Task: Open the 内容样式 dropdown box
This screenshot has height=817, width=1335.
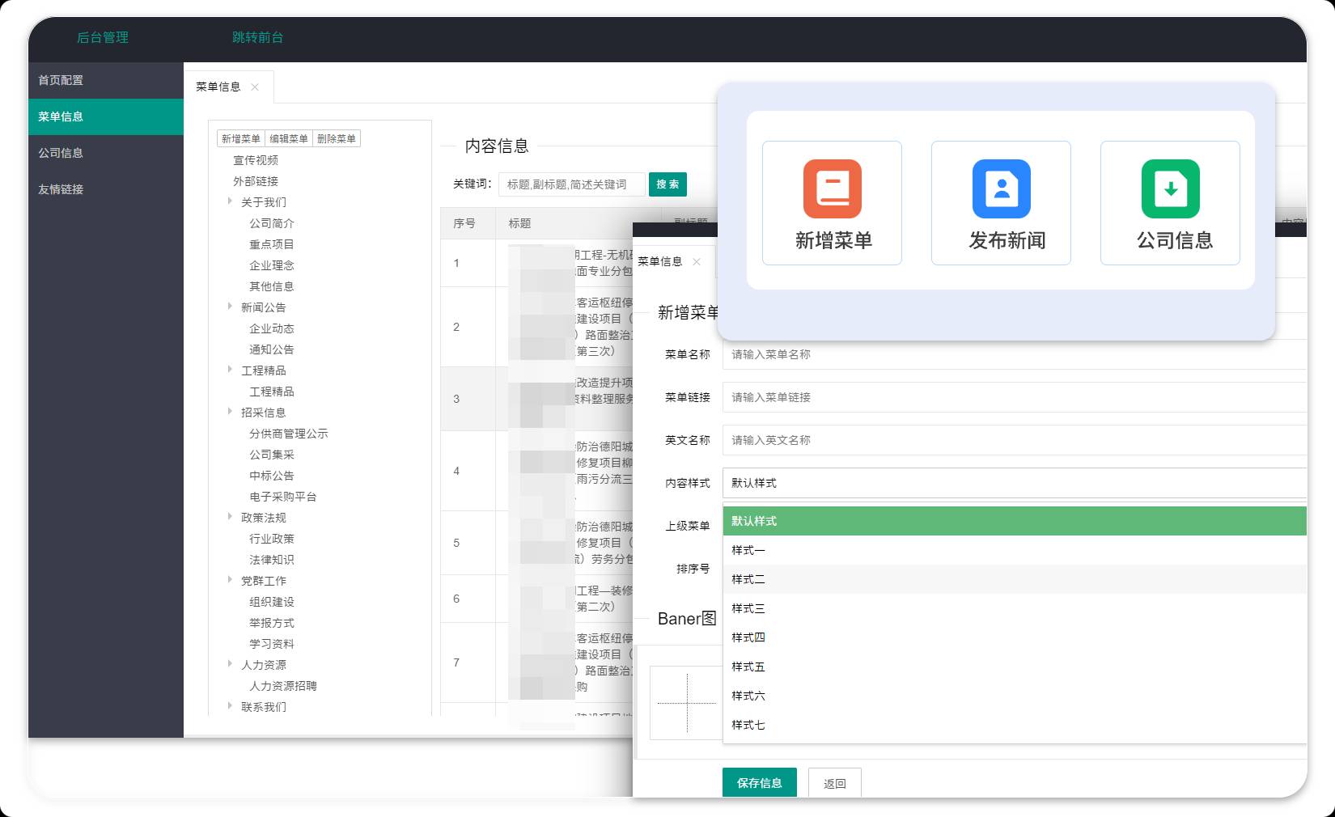Action: pyautogui.click(x=1015, y=483)
